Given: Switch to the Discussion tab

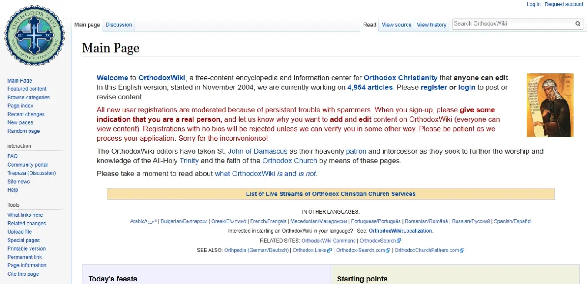Looking at the screenshot, I should (119, 25).
